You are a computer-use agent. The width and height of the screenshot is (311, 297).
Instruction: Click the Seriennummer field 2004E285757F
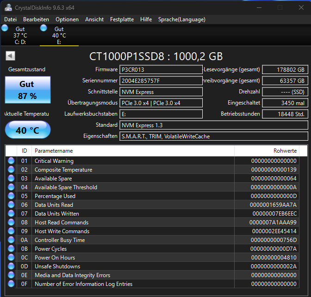click(x=161, y=80)
